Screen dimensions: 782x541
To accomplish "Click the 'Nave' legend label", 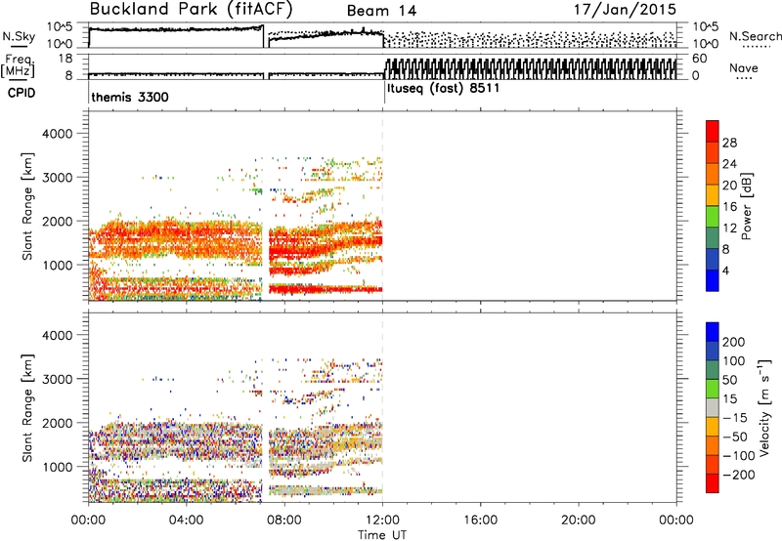I will tap(744, 67).
